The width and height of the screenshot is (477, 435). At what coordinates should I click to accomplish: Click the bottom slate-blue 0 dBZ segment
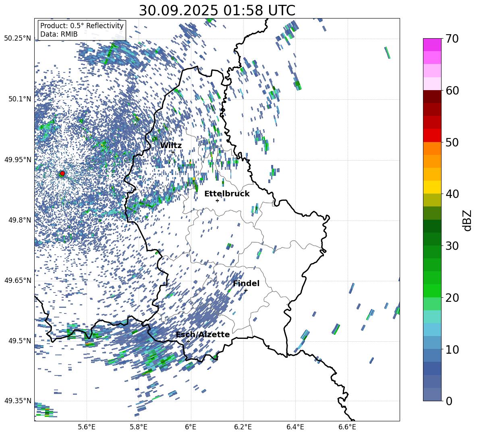(x=432, y=394)
